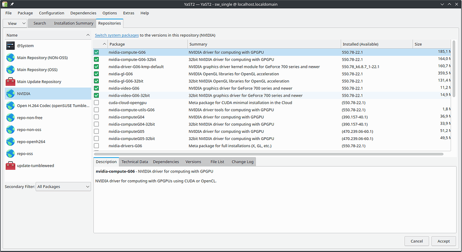This screenshot has height=252, width=462.
Task: Open the Dependencies menu
Action: coord(83,13)
